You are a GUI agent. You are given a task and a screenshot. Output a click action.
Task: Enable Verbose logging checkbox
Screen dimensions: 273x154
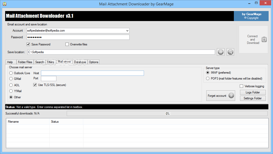[242, 86]
